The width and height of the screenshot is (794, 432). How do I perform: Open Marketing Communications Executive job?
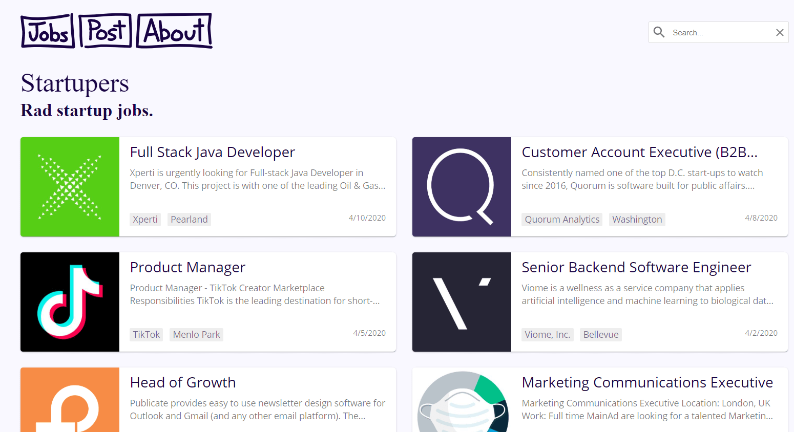(647, 382)
